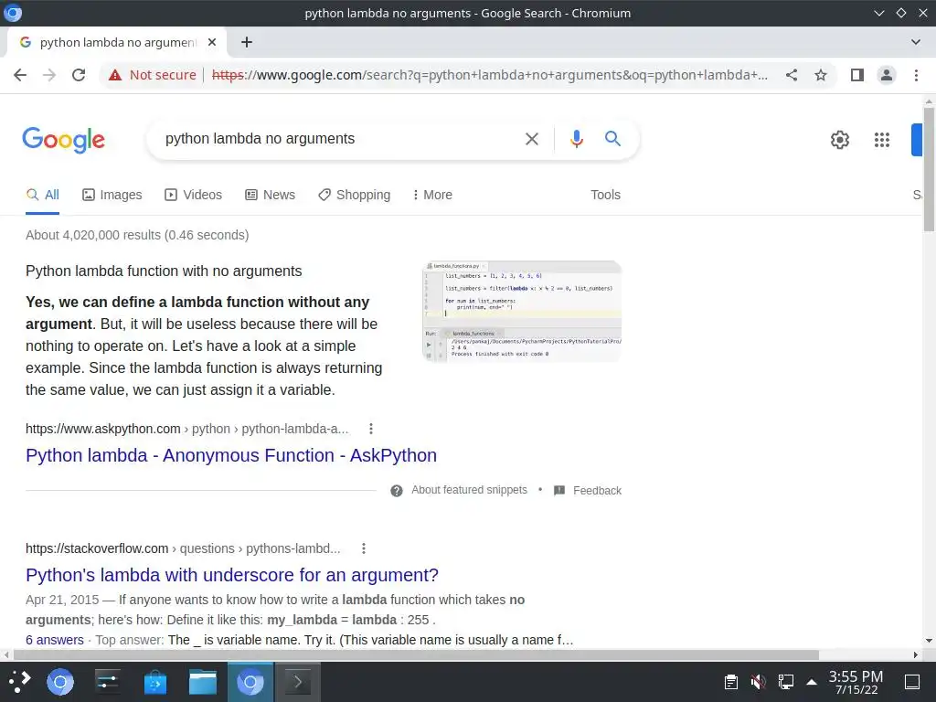Expand hidden system tray icons

point(812,682)
